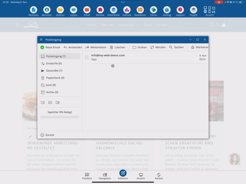Open the Datenbank icon

[113, 10]
